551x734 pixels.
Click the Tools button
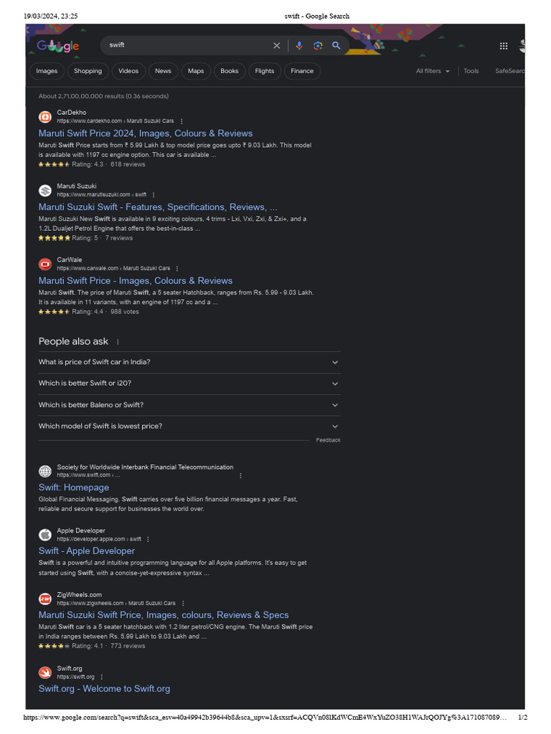point(471,71)
